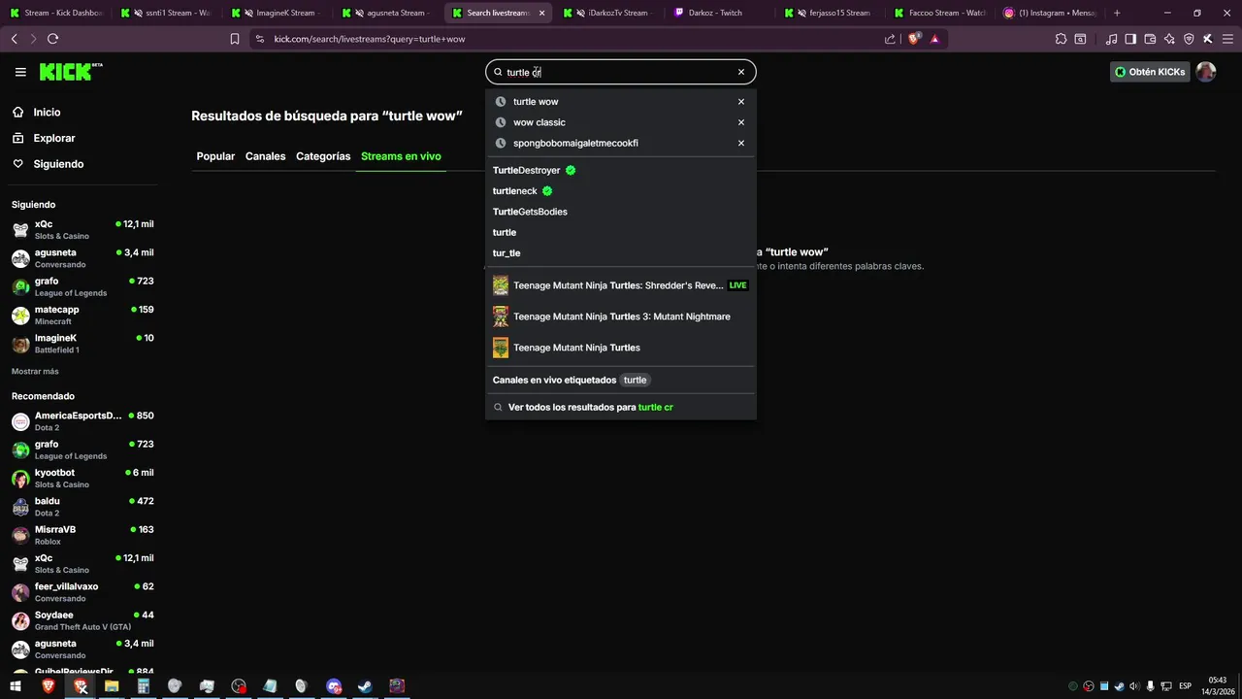Click history clock icon beside 'turtle wow'

[x=501, y=102]
